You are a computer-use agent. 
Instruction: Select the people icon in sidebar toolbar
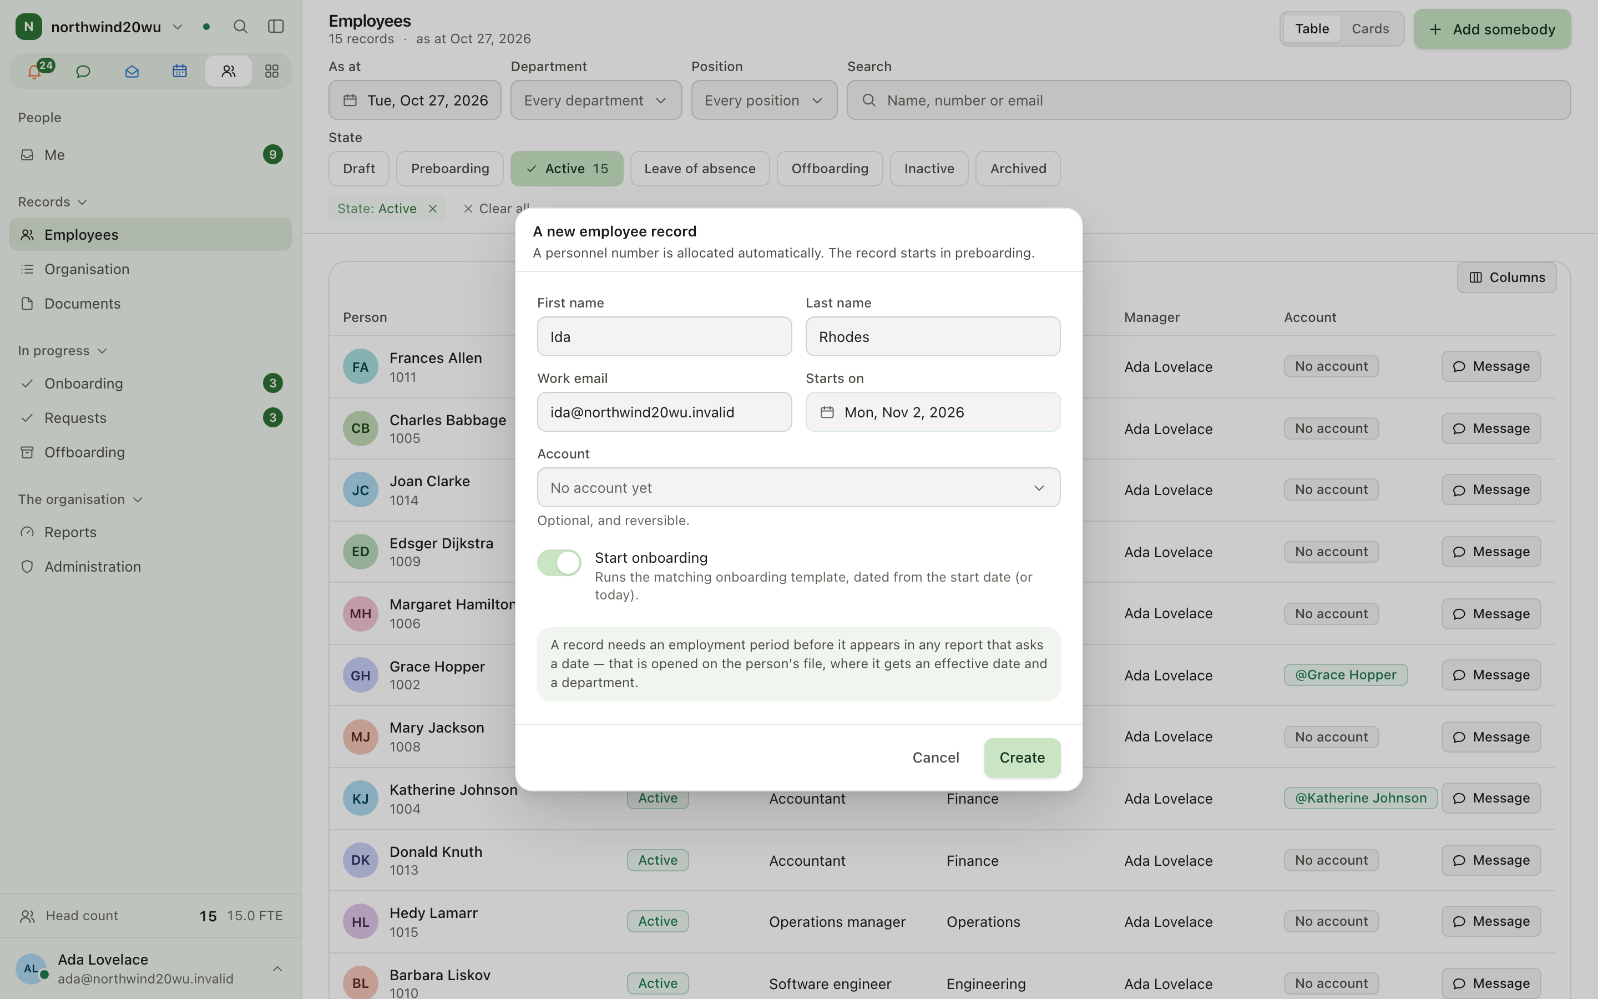point(229,72)
